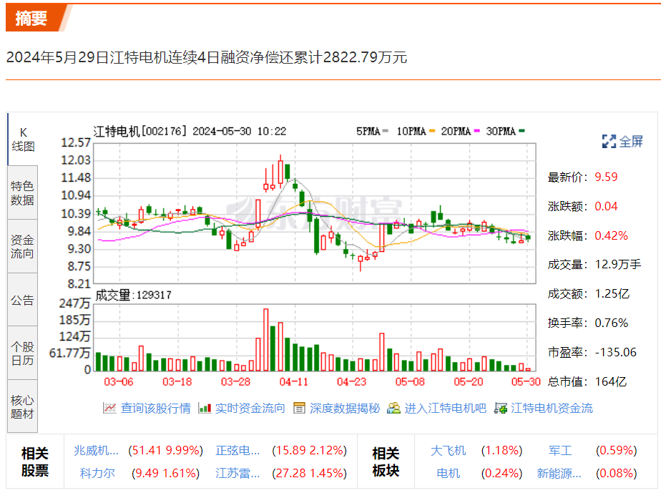Viewport: 661px width, 498px height.
Task: Open the 深度数据揭秘 link
Action: [345, 408]
